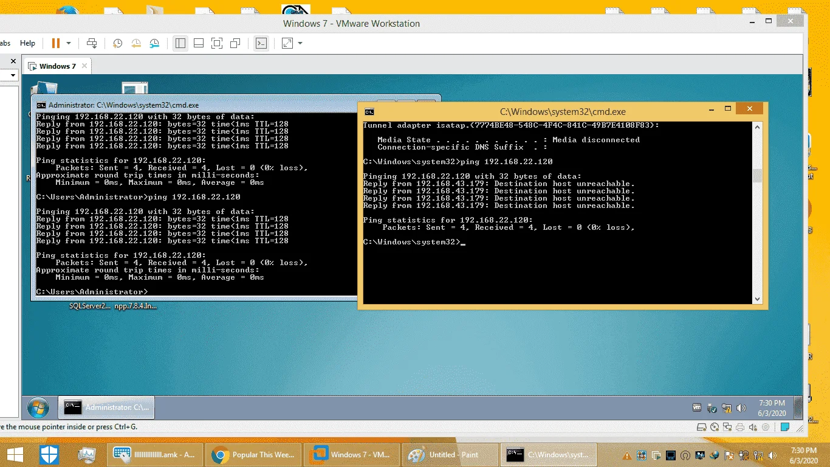Image resolution: width=830 pixels, height=467 pixels.
Task: Expand the library search dropdown arrow
Action: coord(13,75)
